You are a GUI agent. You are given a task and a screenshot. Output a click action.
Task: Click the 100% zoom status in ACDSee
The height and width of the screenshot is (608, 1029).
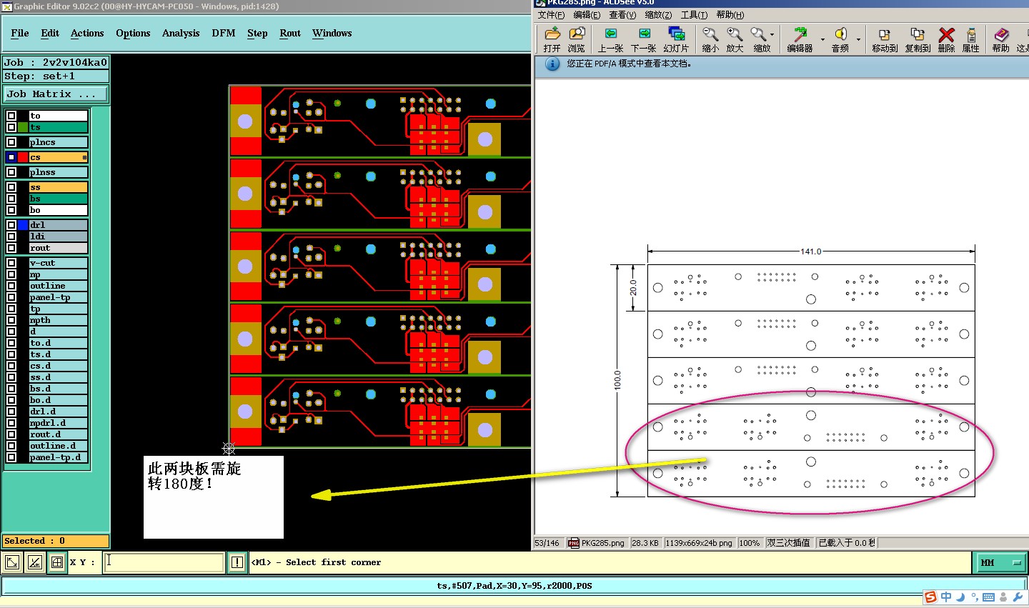(x=750, y=543)
